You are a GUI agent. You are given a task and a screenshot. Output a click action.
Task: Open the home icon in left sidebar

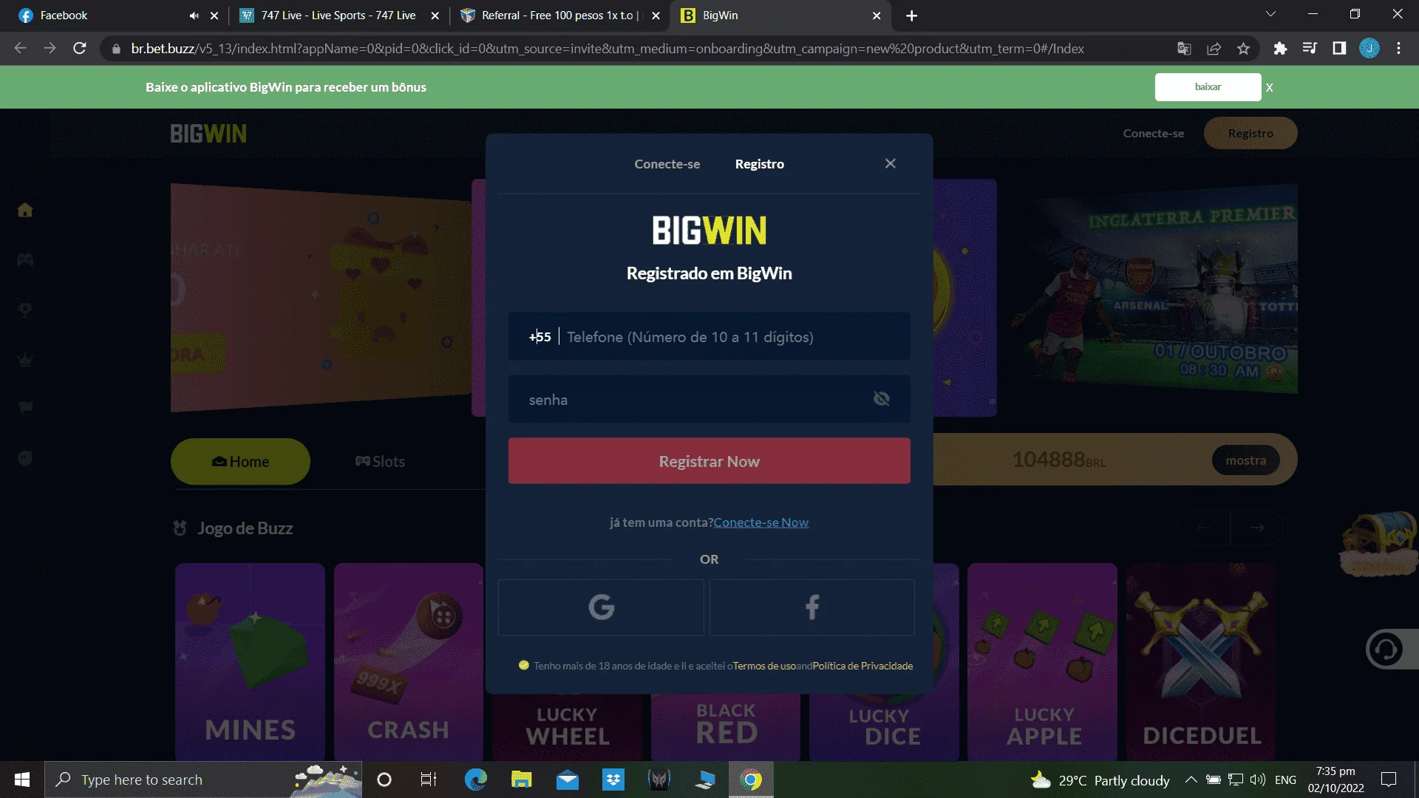[x=25, y=210]
